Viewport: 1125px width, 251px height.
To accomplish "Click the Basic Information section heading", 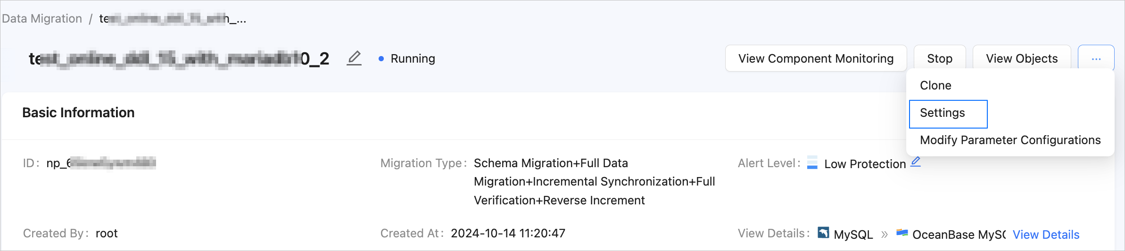I will [78, 113].
